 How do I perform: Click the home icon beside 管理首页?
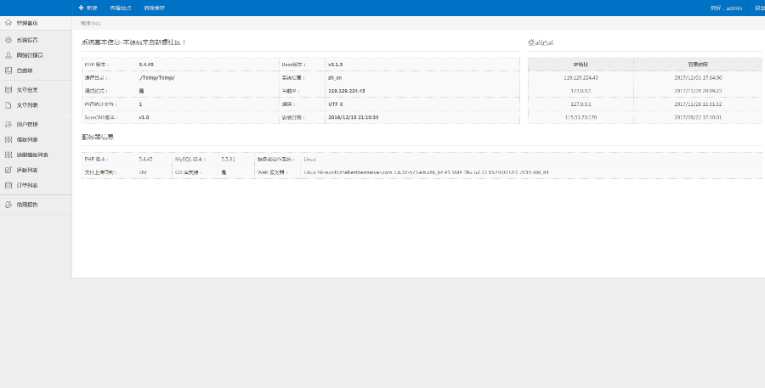(8, 23)
